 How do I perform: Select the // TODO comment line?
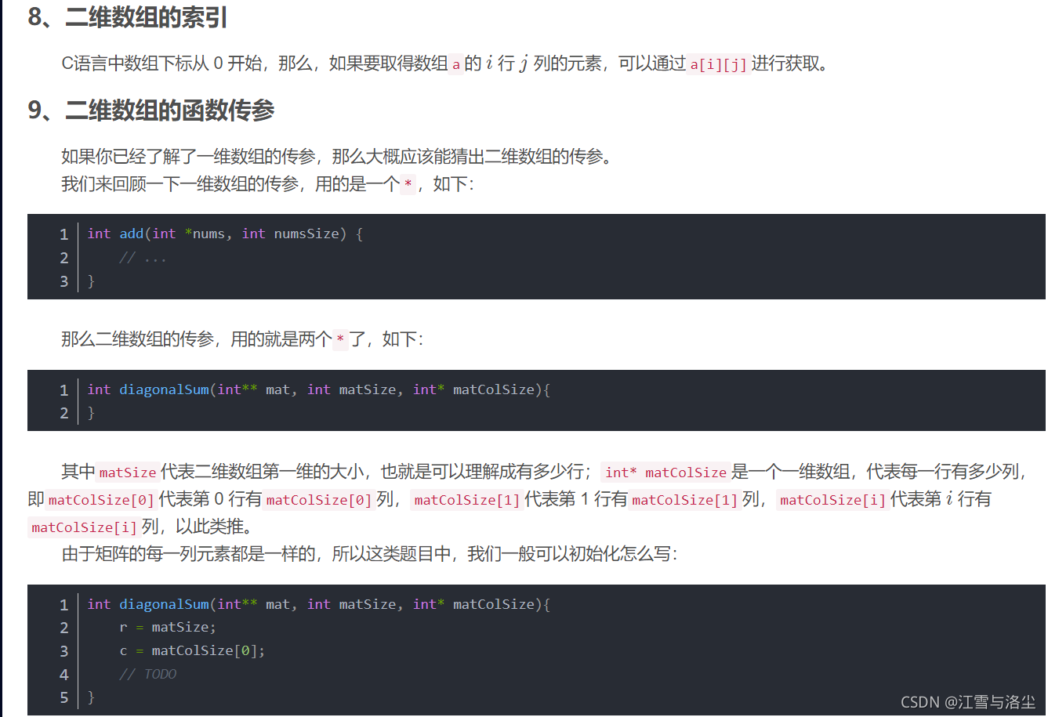(149, 673)
